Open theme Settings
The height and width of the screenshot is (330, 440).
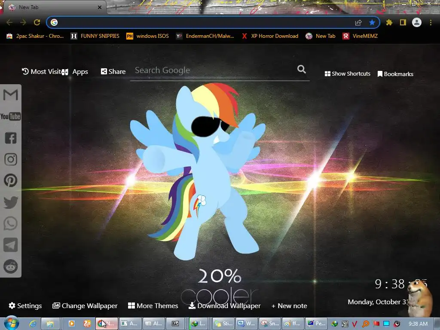tap(25, 306)
